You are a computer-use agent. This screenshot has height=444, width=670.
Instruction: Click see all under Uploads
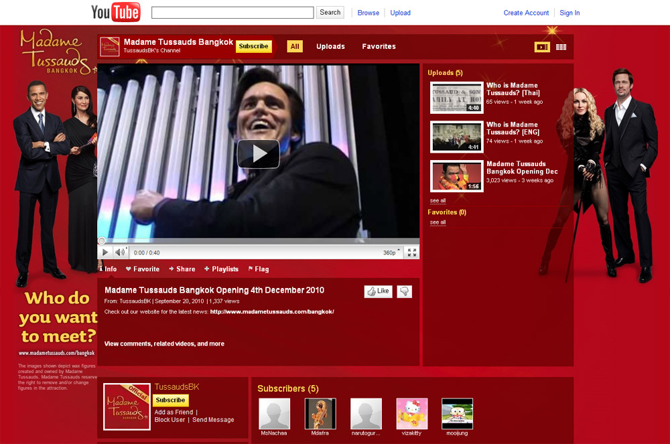point(438,201)
